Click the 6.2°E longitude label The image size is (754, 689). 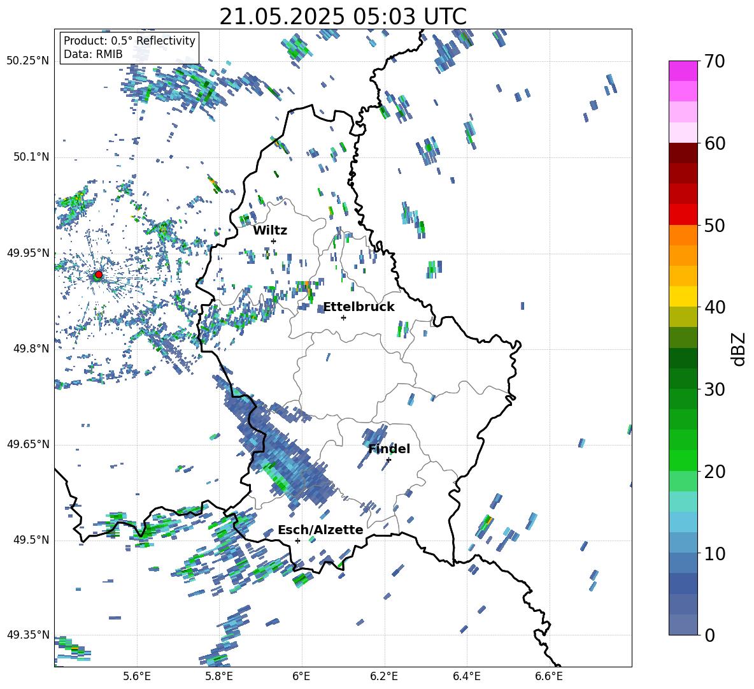tap(384, 676)
